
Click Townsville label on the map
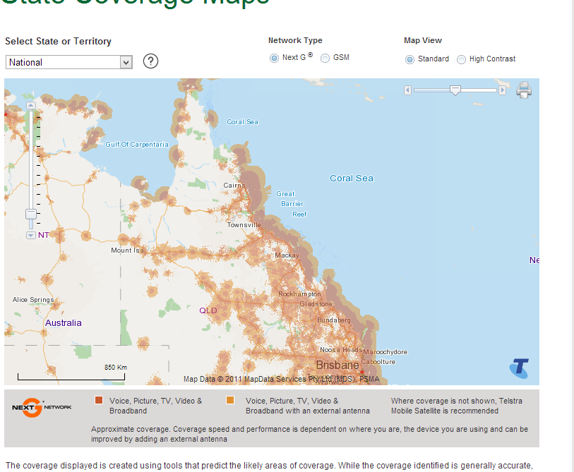point(244,225)
